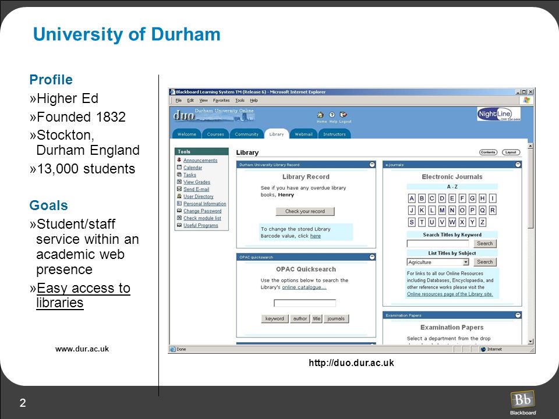The height and width of the screenshot is (419, 559).
Task: Select e-journal letter A box
Action: 412,198
